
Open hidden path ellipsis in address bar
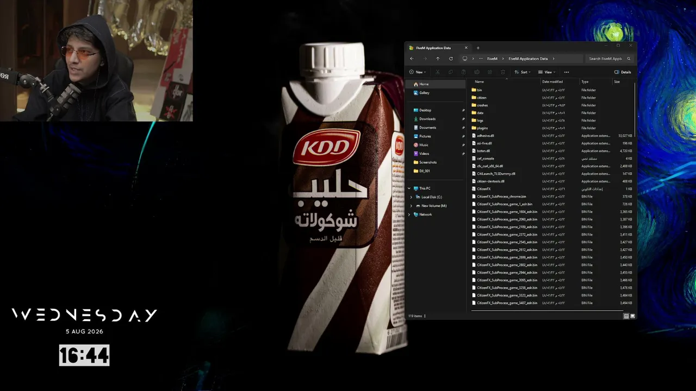481,59
